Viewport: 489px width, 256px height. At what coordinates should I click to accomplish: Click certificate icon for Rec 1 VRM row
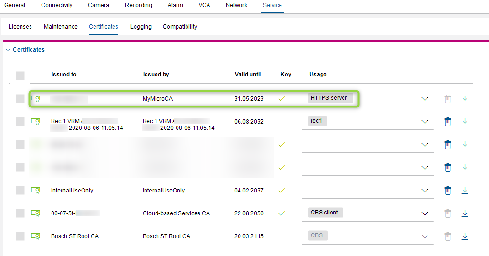(x=35, y=122)
